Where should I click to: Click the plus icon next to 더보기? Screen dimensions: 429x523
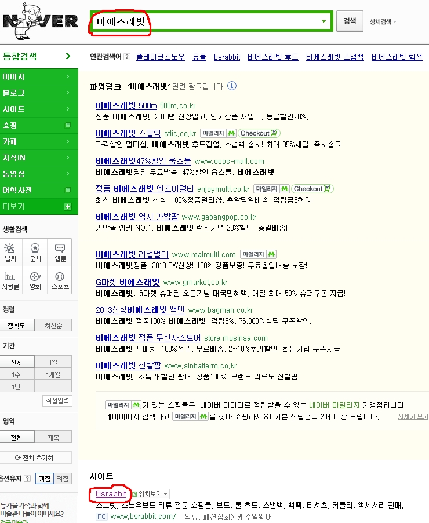pos(68,206)
